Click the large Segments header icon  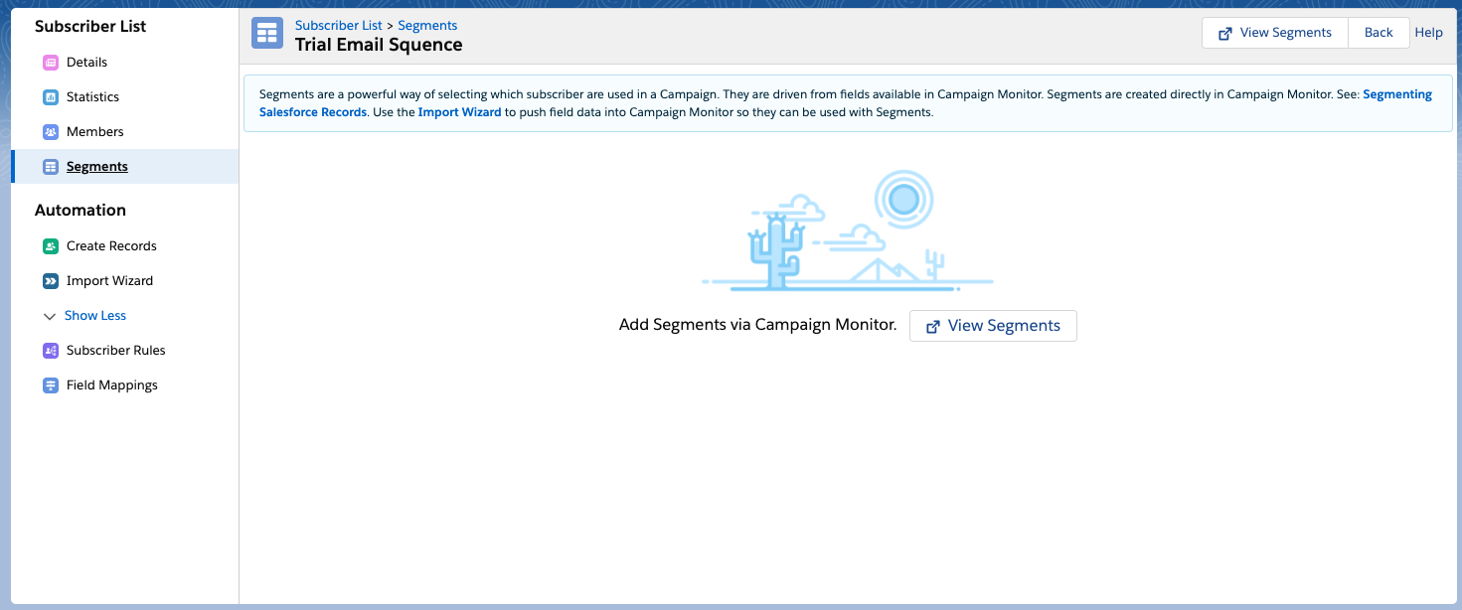click(x=267, y=33)
